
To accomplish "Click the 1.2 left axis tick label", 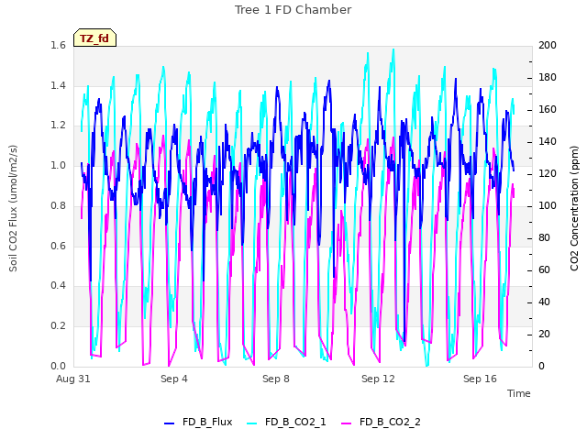I will pyautogui.click(x=58, y=126).
